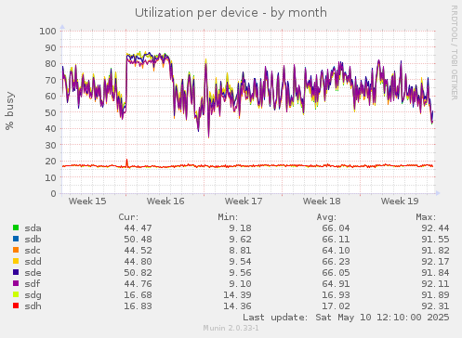The image size is (462, 338).
Task: Click sda current value 44.47
Action: point(138,228)
